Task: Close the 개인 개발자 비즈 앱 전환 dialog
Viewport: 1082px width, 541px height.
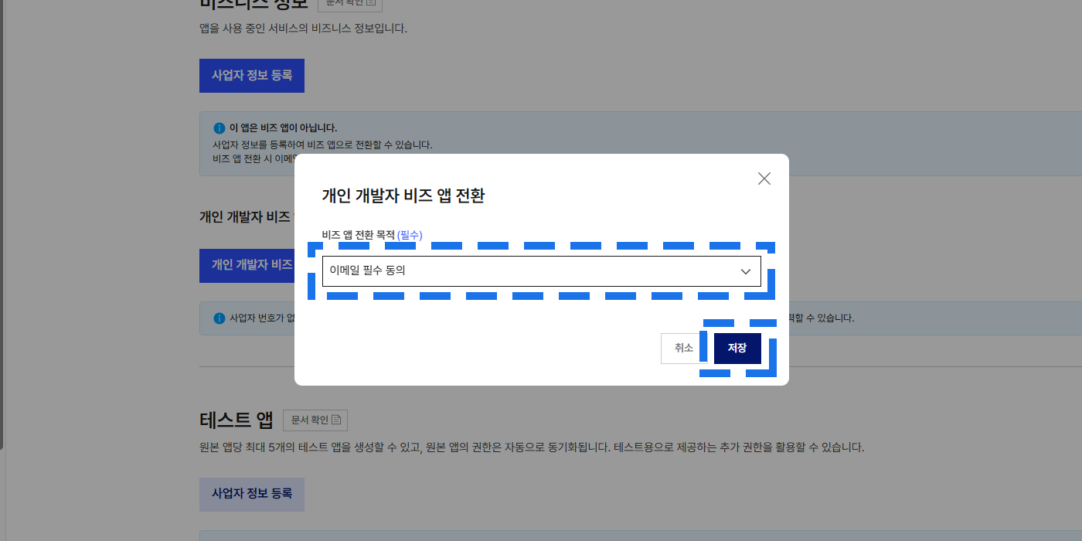Action: point(764,179)
